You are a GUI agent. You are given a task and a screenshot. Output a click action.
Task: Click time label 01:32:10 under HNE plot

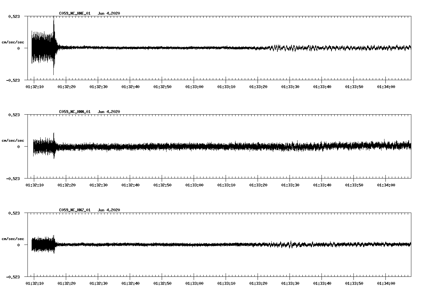click(x=35, y=87)
